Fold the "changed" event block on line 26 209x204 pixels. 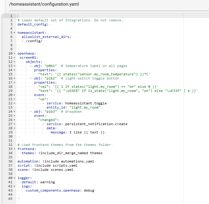(14, 120)
